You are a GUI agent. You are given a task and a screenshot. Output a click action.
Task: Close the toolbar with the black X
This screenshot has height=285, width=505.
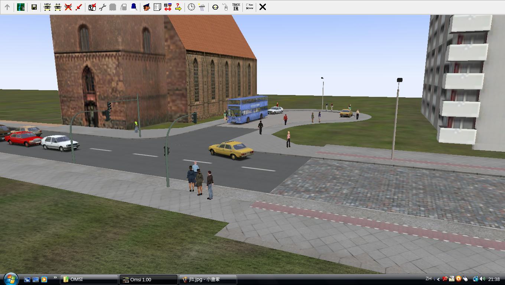coord(263,7)
